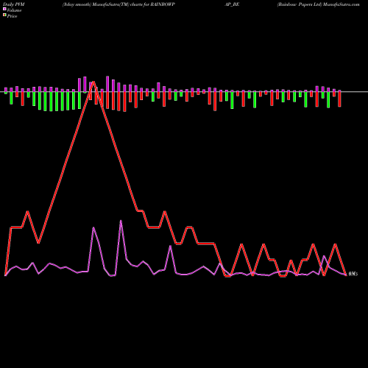368x368 pixels.
Task: Click the '0M' volume value label
Action: click(353, 274)
